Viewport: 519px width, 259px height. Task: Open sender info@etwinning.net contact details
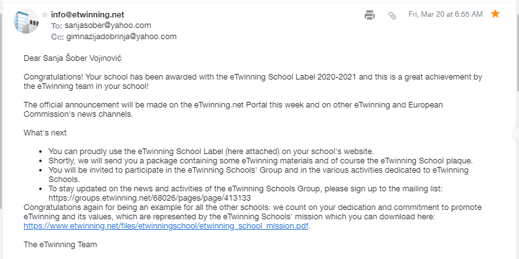(x=86, y=14)
